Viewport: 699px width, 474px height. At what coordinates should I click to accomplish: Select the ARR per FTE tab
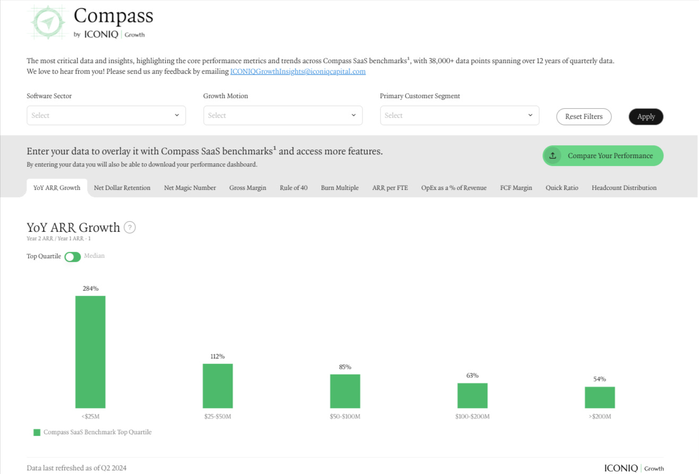click(390, 188)
